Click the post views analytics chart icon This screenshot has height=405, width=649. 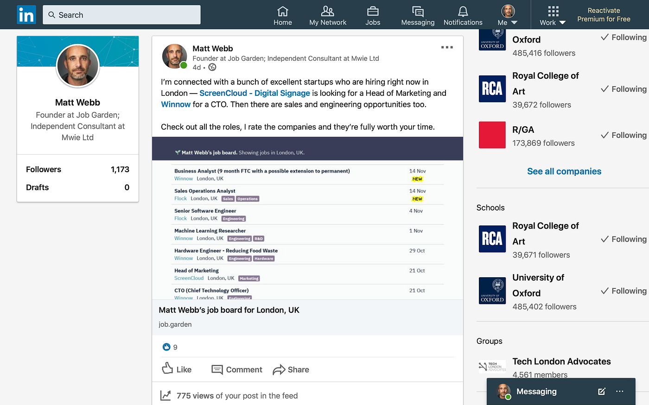166,395
